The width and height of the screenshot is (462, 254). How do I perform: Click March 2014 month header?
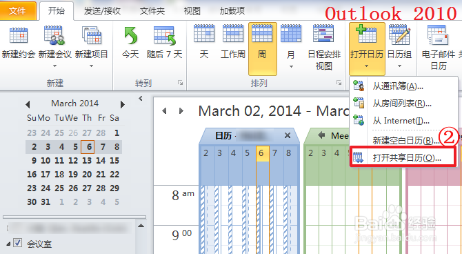75,104
